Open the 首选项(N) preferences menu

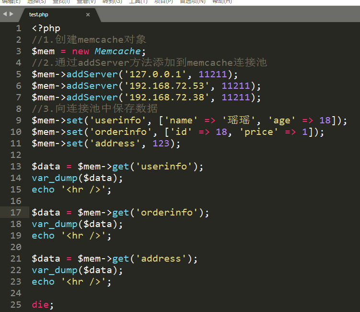point(192,2)
